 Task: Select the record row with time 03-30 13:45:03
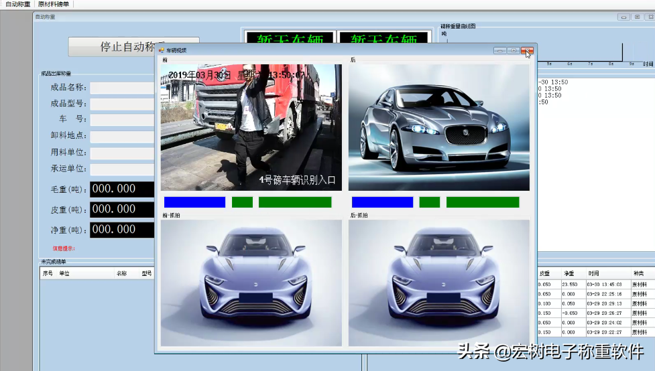click(x=593, y=284)
